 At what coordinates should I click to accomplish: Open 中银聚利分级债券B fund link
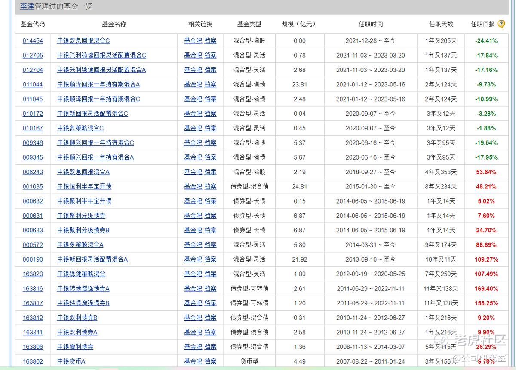coord(83,231)
